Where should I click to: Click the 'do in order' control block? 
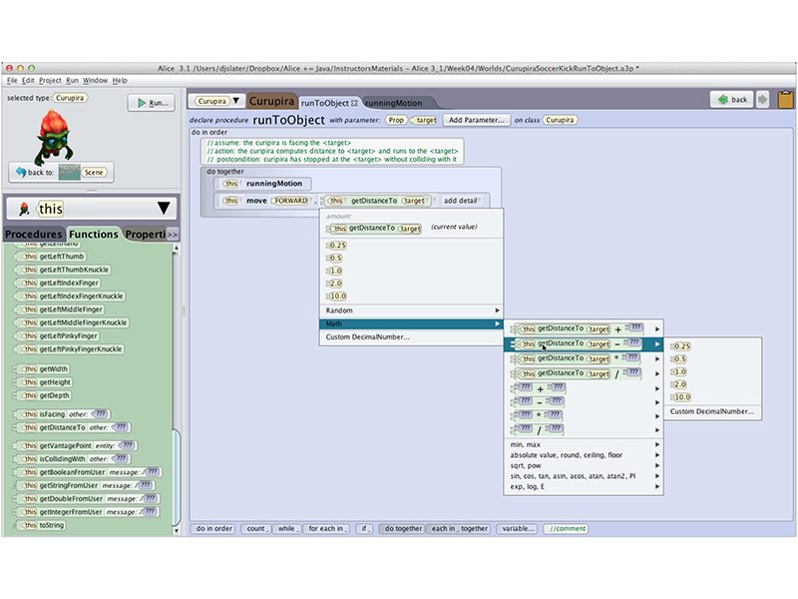click(x=214, y=529)
